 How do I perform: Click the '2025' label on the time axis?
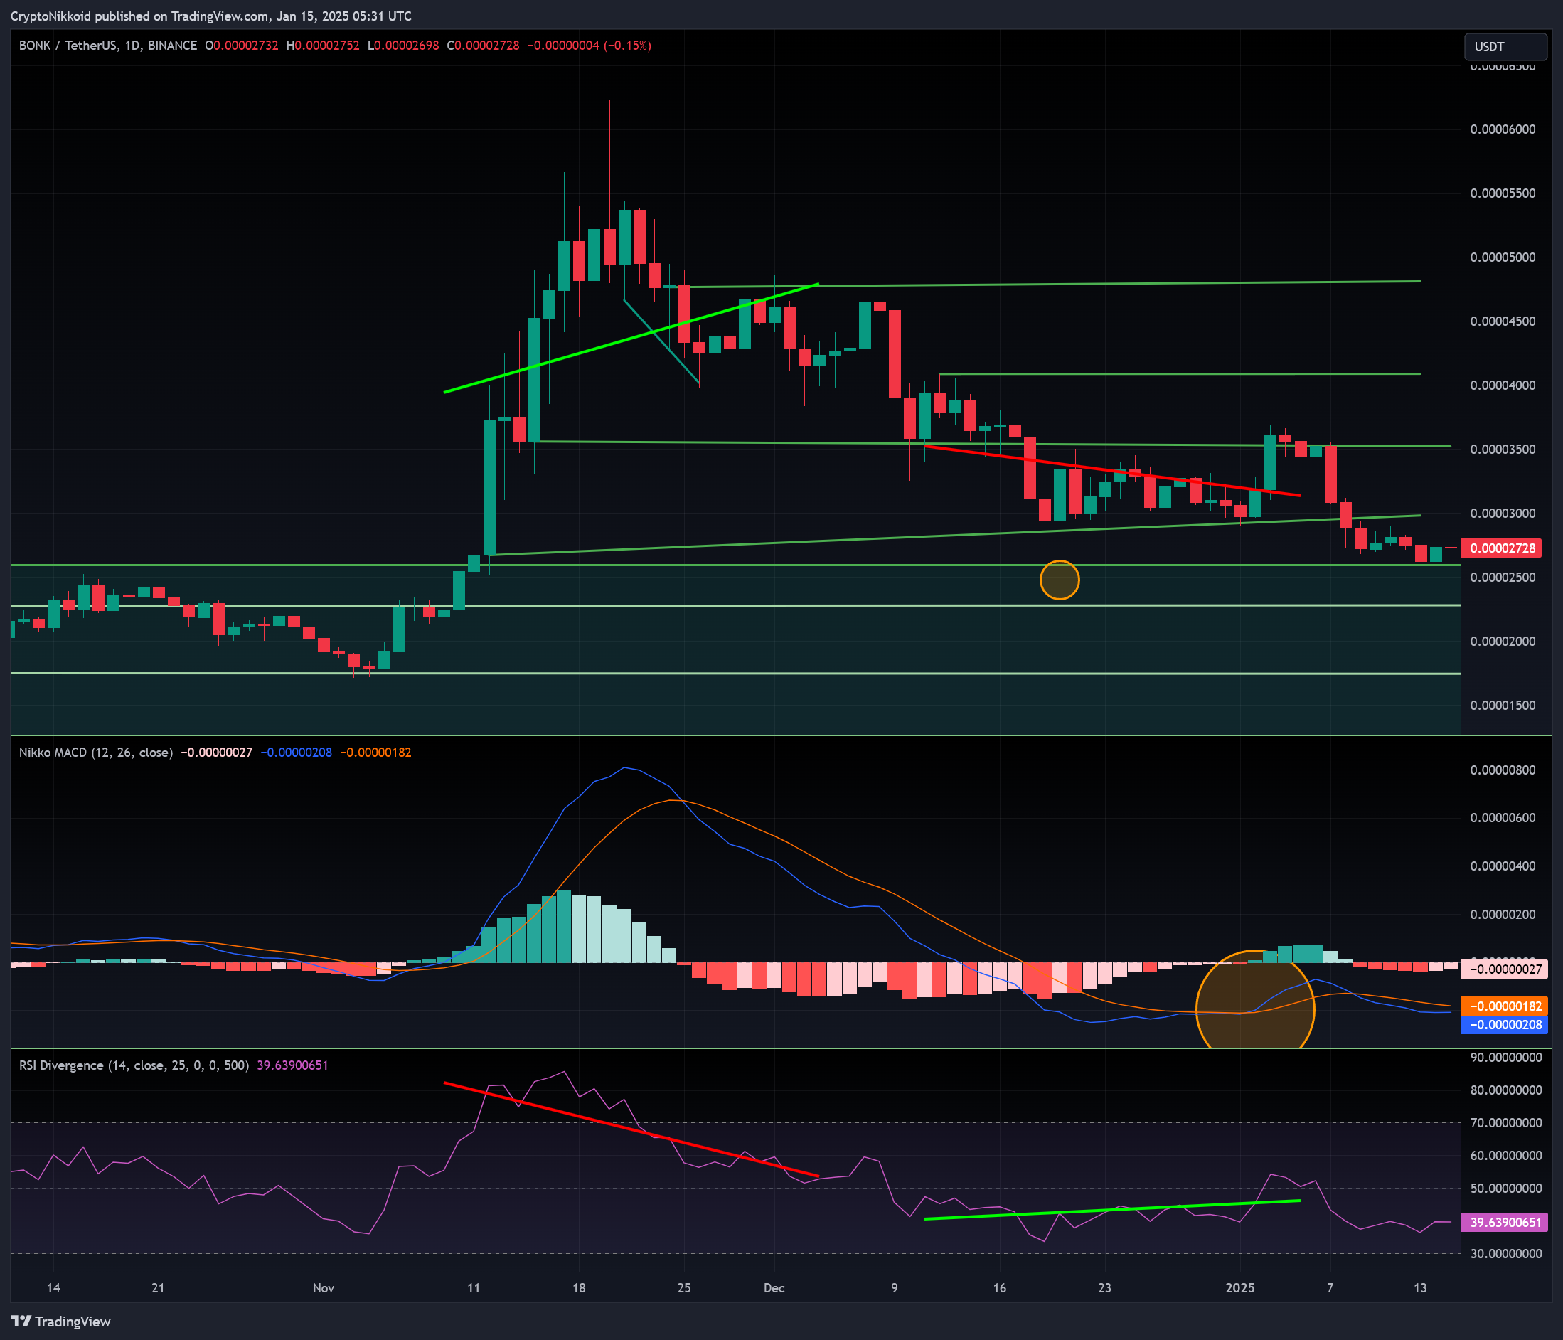1240,1288
